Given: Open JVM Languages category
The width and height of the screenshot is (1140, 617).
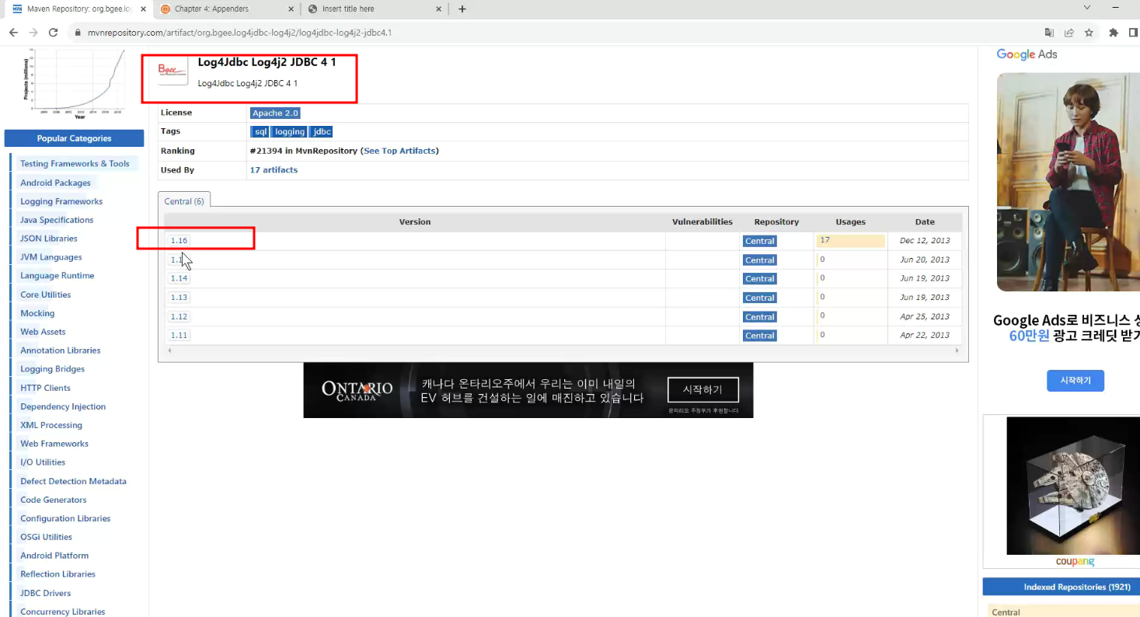Looking at the screenshot, I should [51, 257].
